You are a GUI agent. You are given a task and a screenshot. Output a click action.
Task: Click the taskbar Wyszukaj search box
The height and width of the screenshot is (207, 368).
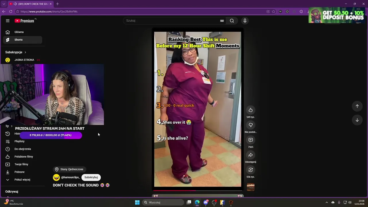click(163, 202)
